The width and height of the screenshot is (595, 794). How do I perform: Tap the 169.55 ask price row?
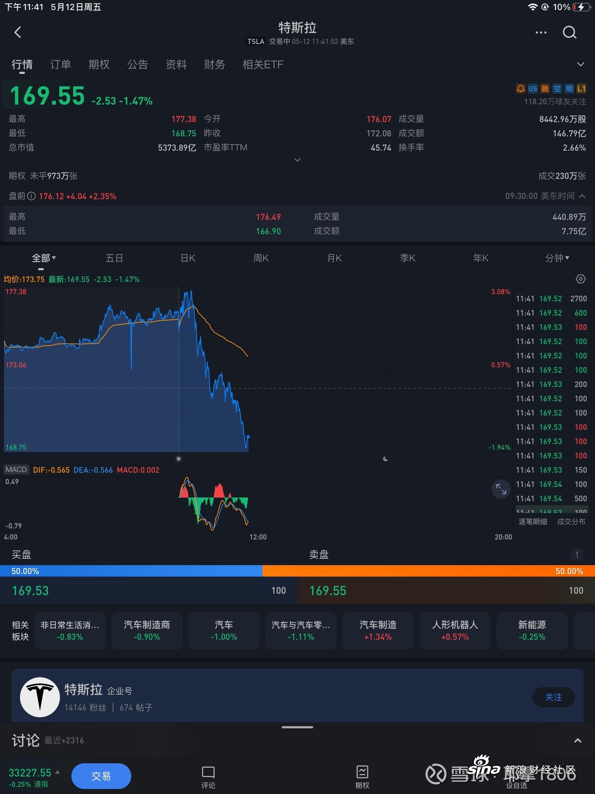coord(446,591)
